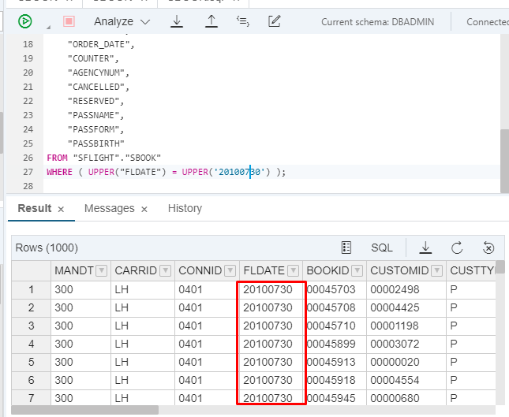
Task: Click the column display settings icon in the results
Action: pos(346,248)
